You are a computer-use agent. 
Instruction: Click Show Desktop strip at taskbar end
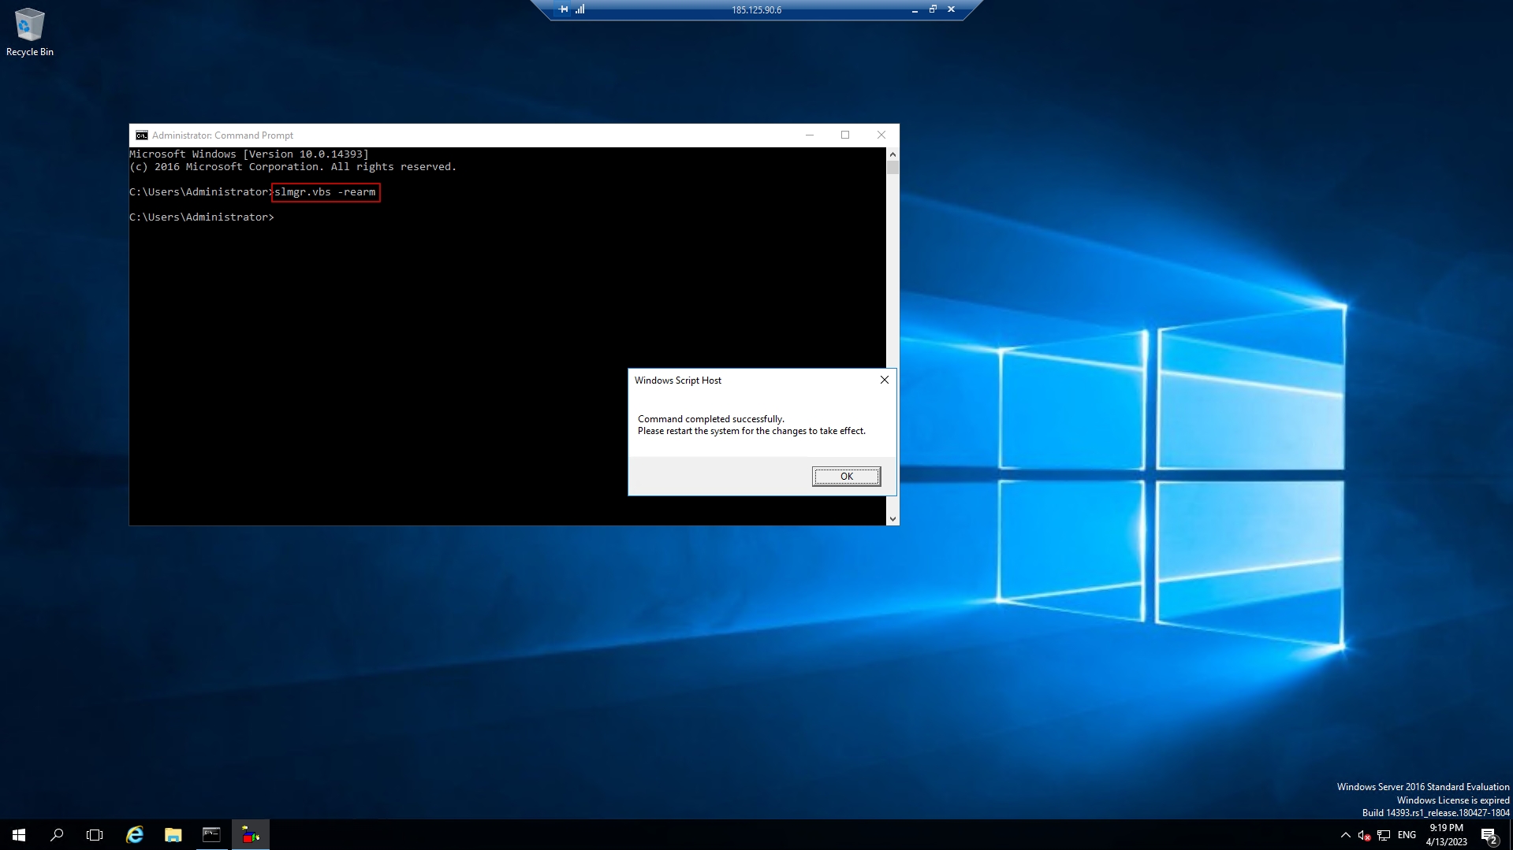tap(1511, 835)
